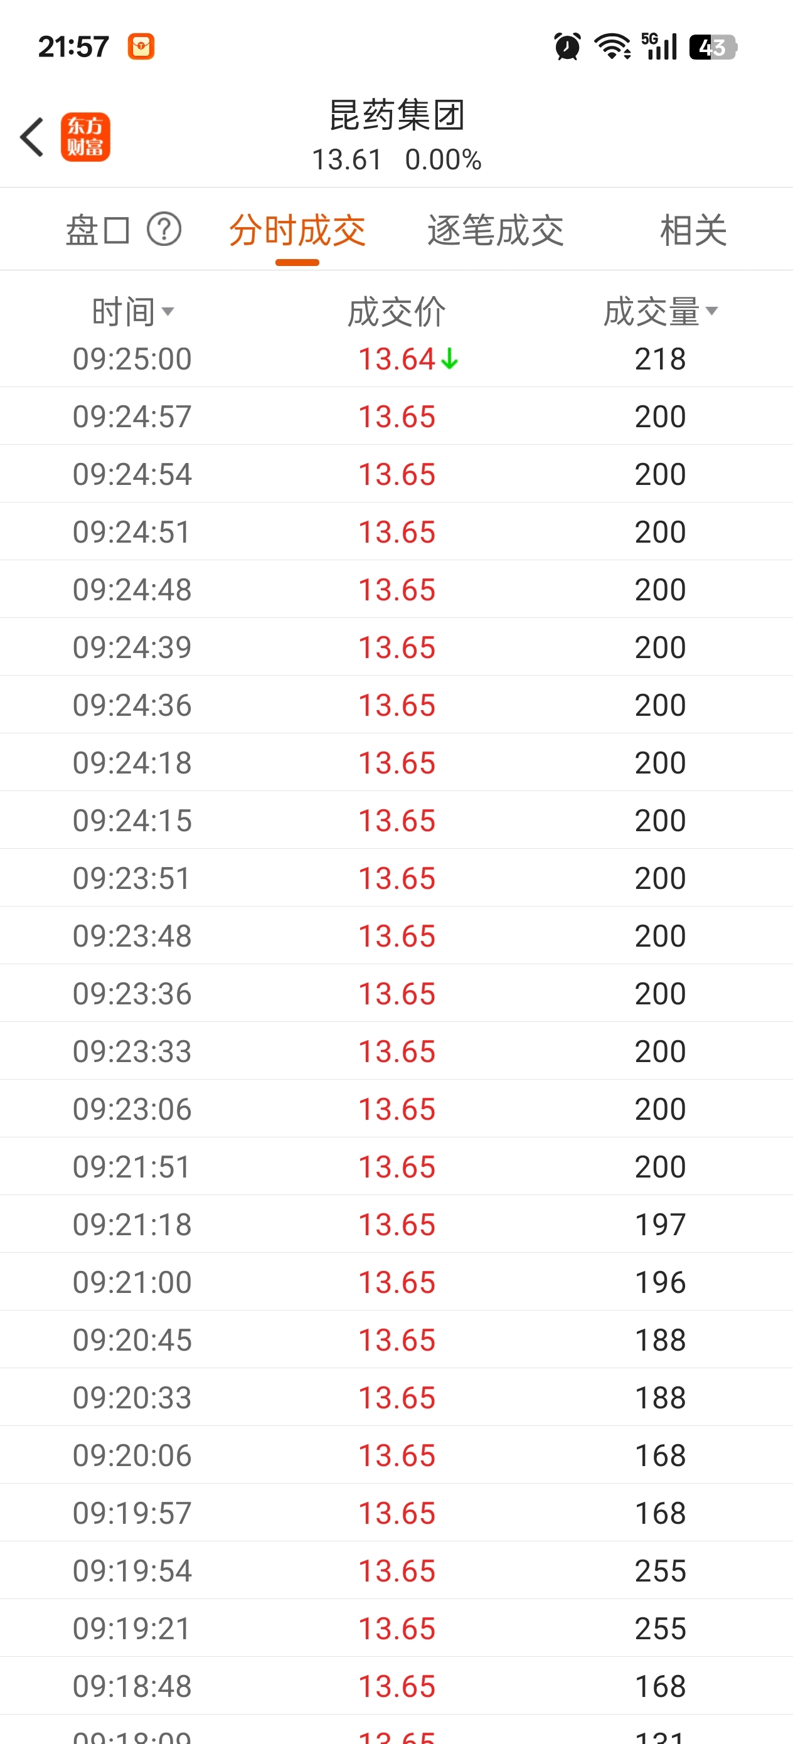Tap the Wi-Fi status icon
The height and width of the screenshot is (1744, 793).
pyautogui.click(x=612, y=46)
